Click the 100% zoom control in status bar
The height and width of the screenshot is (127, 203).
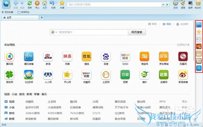pyautogui.click(x=195, y=125)
